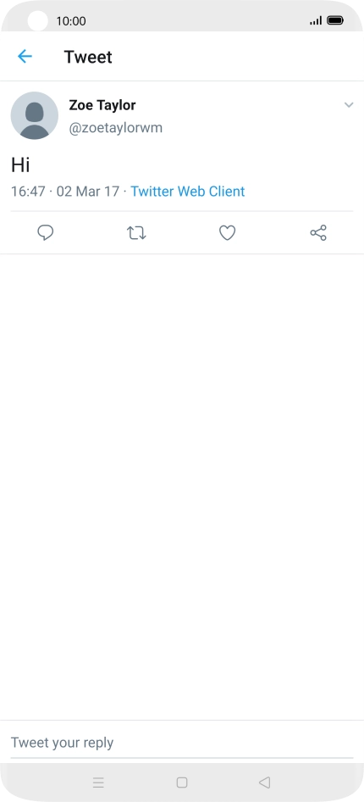Viewport: 364px width, 802px height.
Task: Retweet Zoe Taylor's tweet
Action: tap(136, 233)
